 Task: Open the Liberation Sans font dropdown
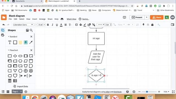[x=23, y=25]
